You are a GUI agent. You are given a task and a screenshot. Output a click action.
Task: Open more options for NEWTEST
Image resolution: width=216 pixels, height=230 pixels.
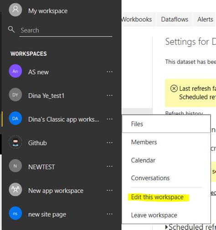coord(109,167)
